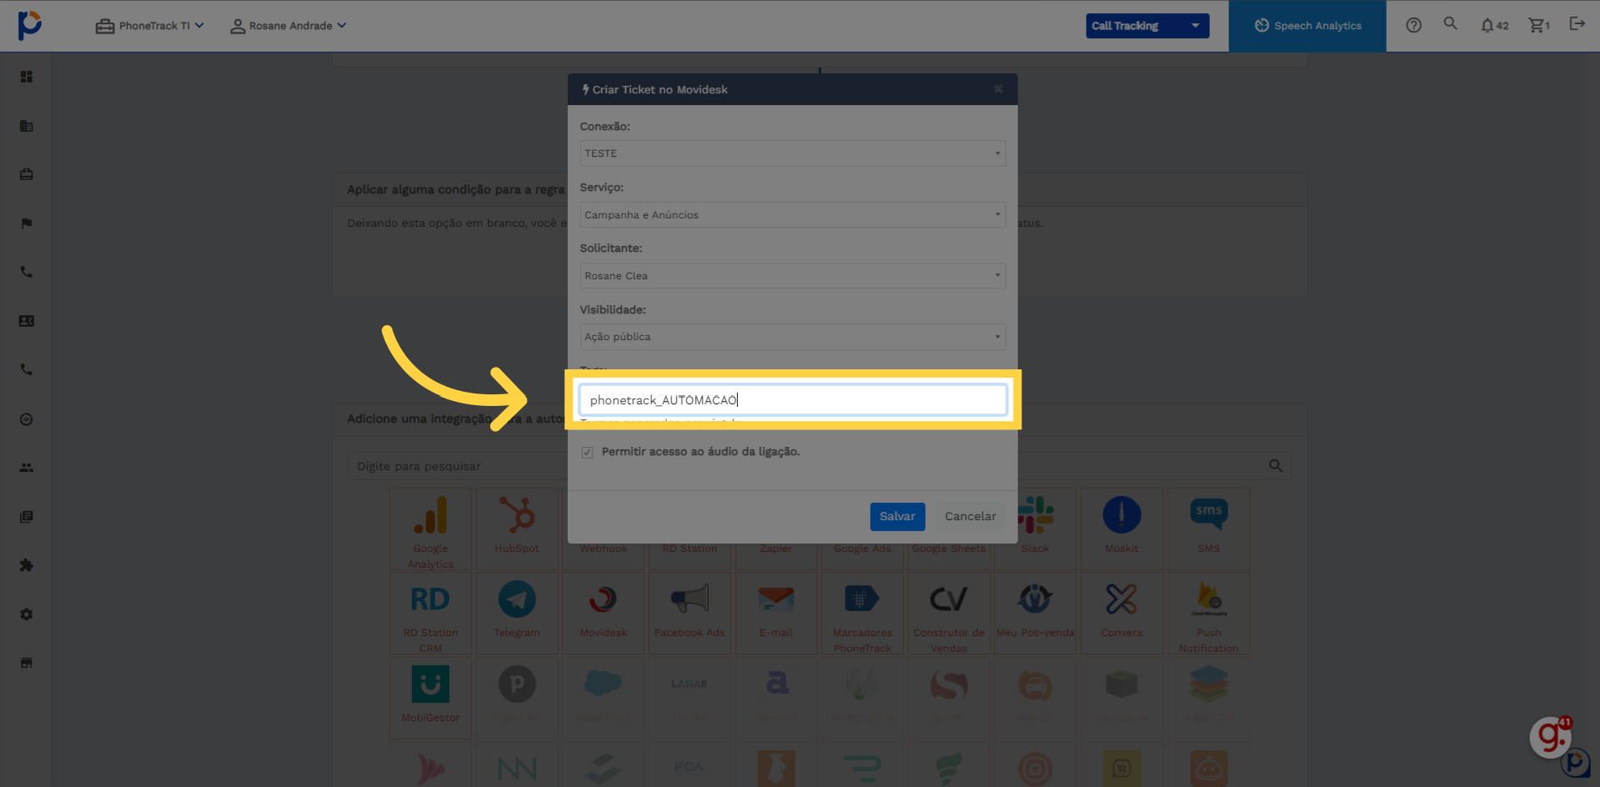The height and width of the screenshot is (787, 1600).
Task: Expand the Serviço dropdown
Action: point(793,215)
